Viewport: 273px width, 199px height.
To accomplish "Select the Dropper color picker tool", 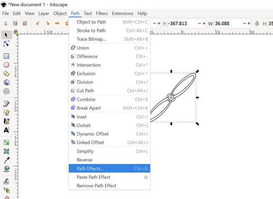I will pos(7,160).
